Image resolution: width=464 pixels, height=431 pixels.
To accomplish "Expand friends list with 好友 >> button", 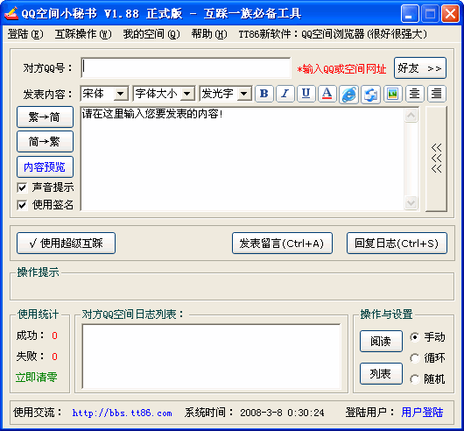I will click(x=420, y=68).
